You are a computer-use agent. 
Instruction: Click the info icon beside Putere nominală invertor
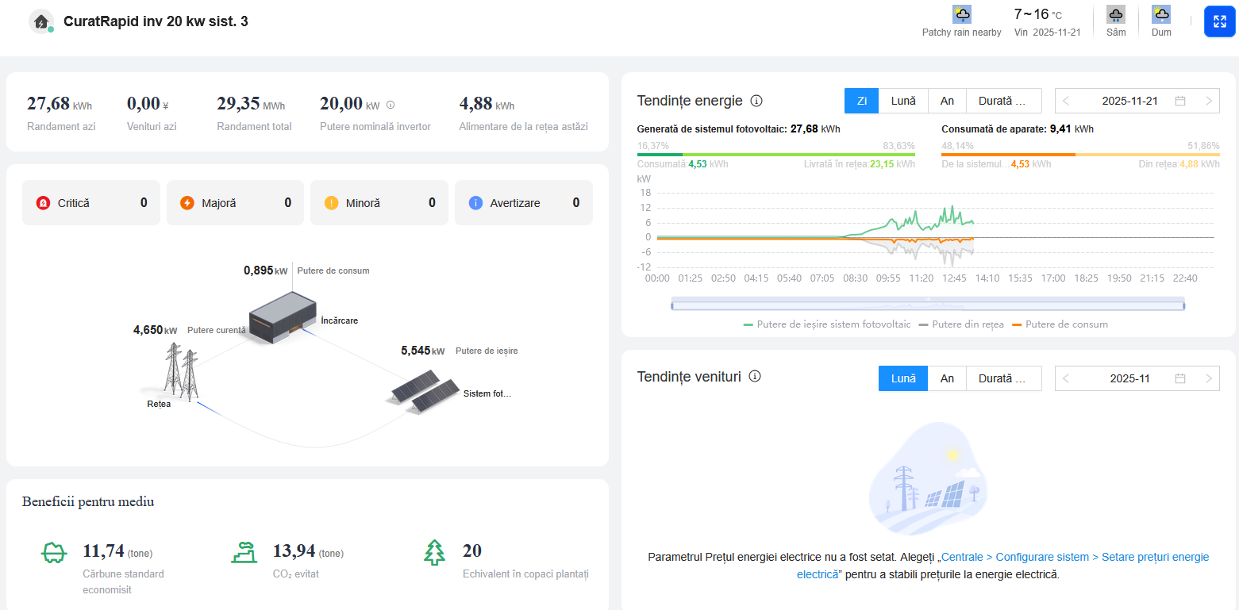click(x=390, y=105)
